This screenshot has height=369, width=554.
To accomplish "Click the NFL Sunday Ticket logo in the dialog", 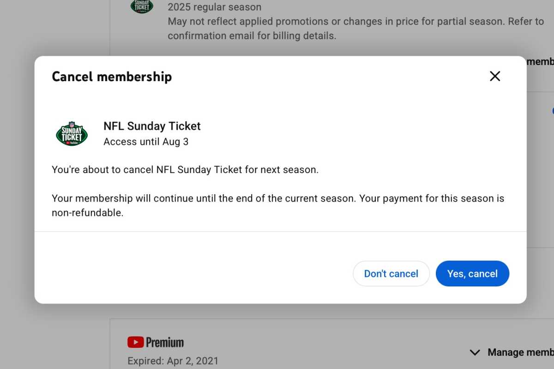I will point(72,133).
